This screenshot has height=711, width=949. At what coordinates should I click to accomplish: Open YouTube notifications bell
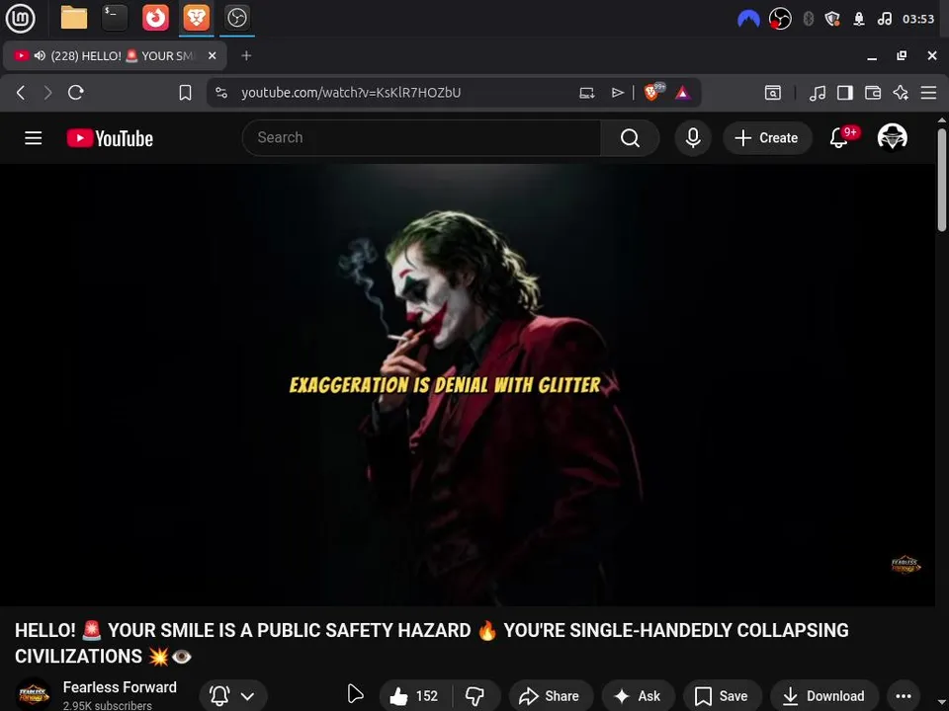pyautogui.click(x=839, y=138)
